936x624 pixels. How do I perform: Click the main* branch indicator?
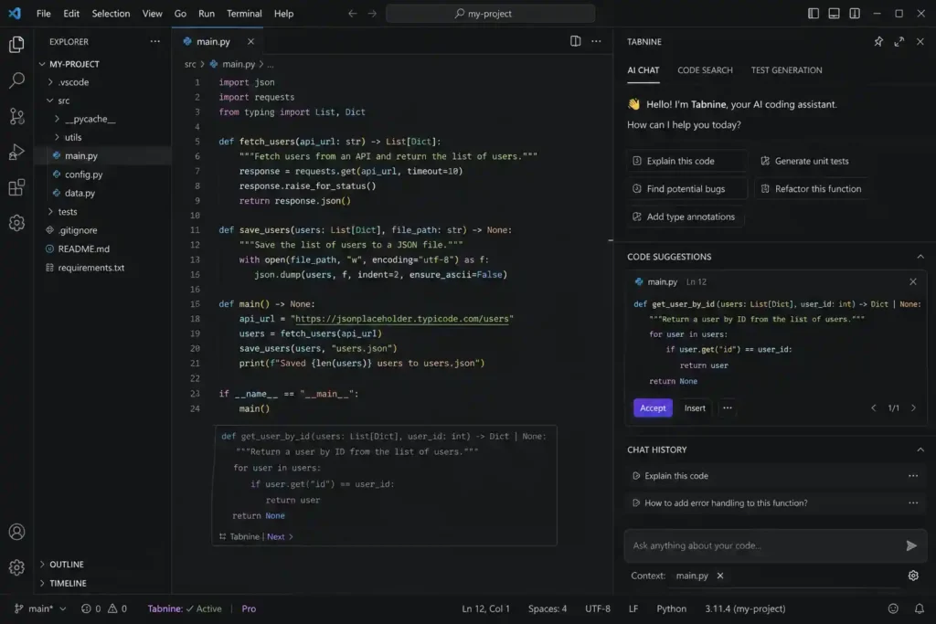[39, 608]
